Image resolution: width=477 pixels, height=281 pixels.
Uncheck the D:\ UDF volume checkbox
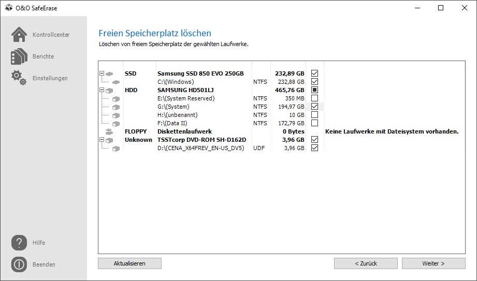pos(314,148)
